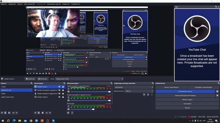Viewport: 220px width, 123px height.
Task: Open the Док-панели menu
Action: [x=30, y=4]
